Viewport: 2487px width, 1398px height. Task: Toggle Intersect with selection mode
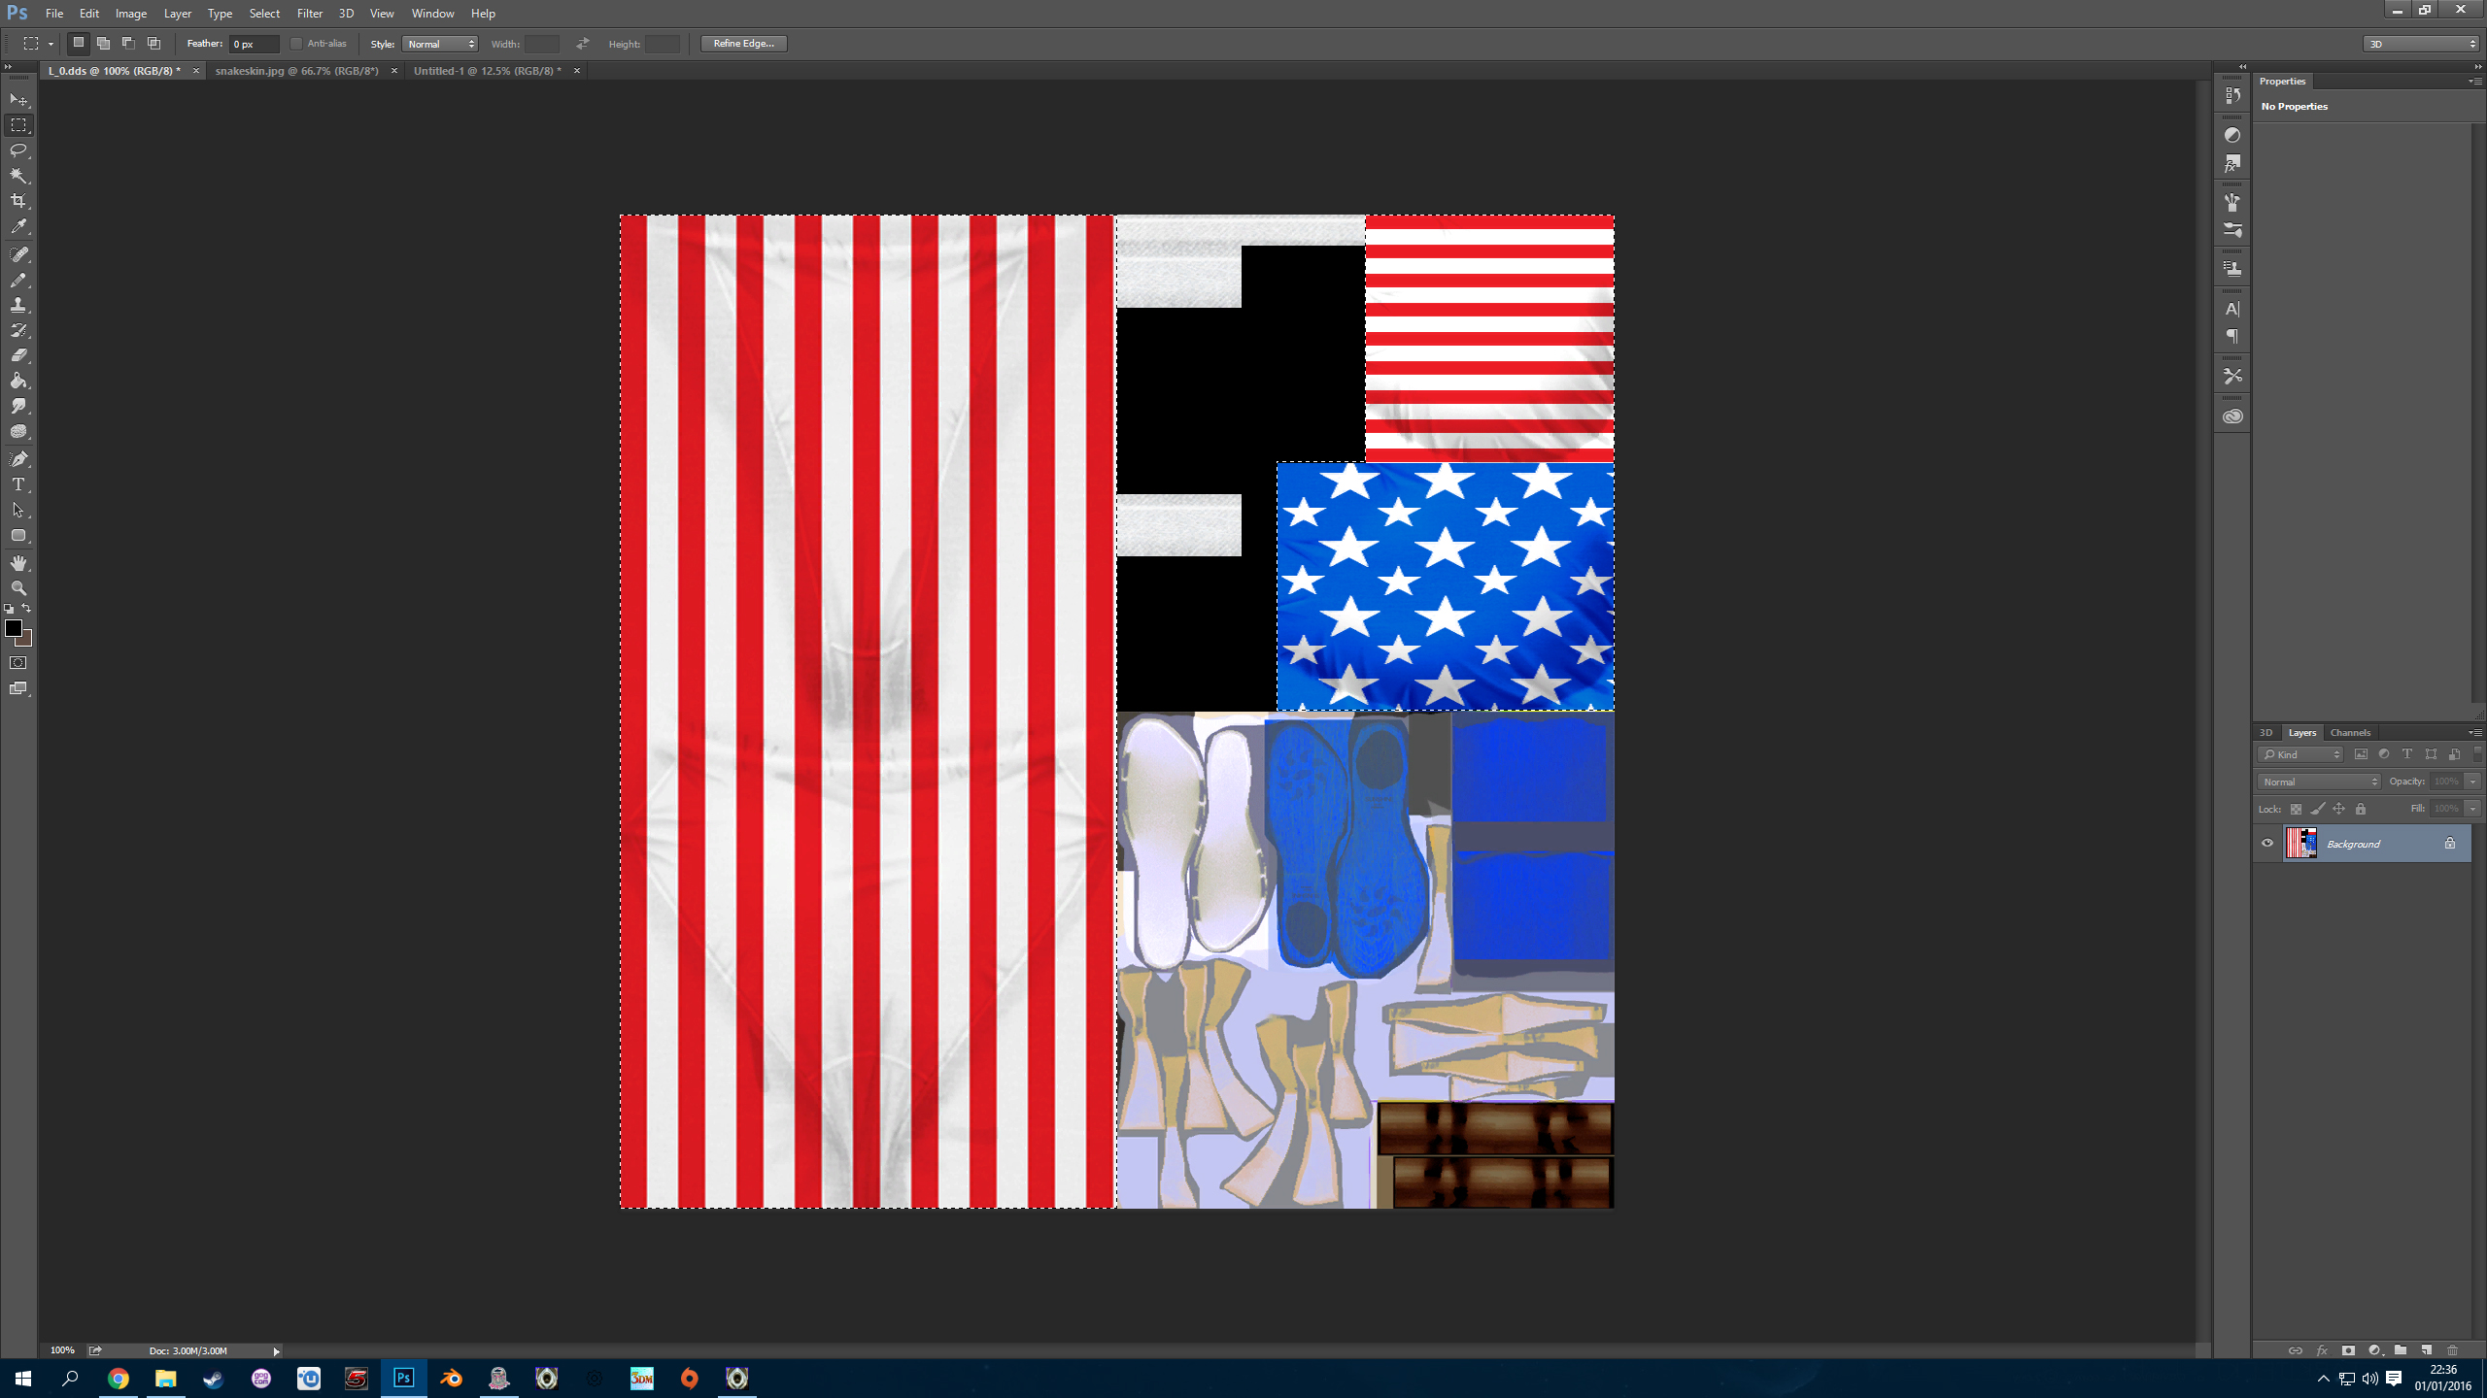153,43
